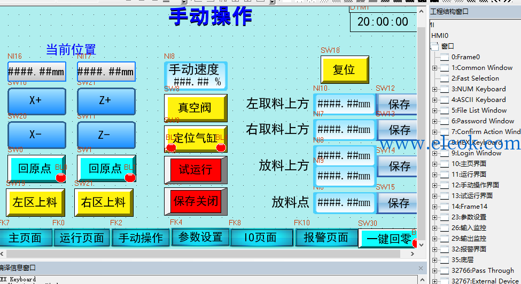Click the canvas vertical scrollbar up arrow

tap(421, 11)
